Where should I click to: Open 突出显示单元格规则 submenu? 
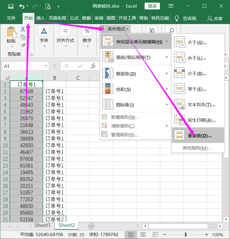pyautogui.click(x=136, y=41)
